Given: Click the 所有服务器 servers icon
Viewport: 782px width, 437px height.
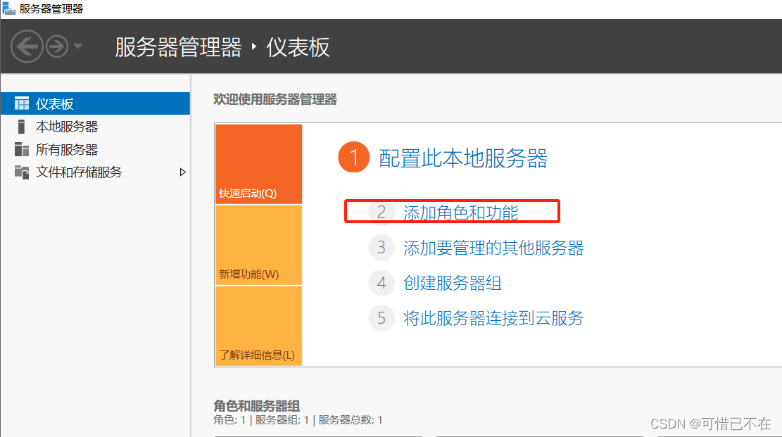Looking at the screenshot, I should 21,149.
